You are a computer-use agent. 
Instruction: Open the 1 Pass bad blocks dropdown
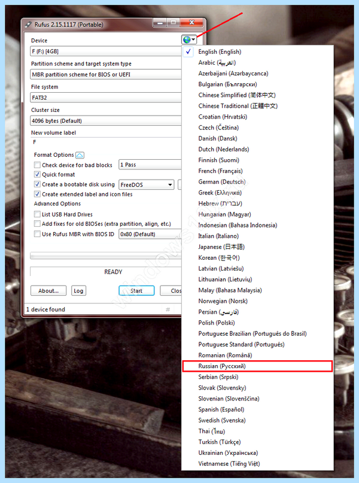pyautogui.click(x=150, y=165)
